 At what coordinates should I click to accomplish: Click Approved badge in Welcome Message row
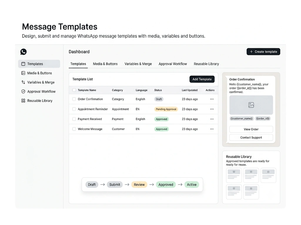coord(161,129)
